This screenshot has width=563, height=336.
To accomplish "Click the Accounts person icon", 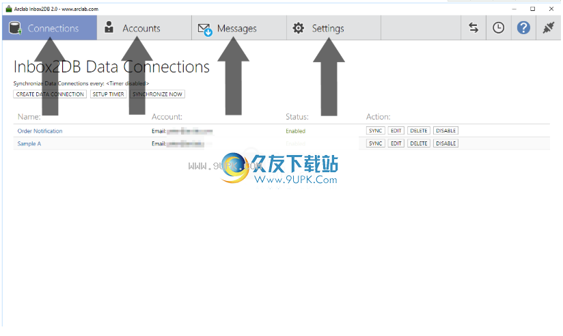I will pyautogui.click(x=109, y=27).
